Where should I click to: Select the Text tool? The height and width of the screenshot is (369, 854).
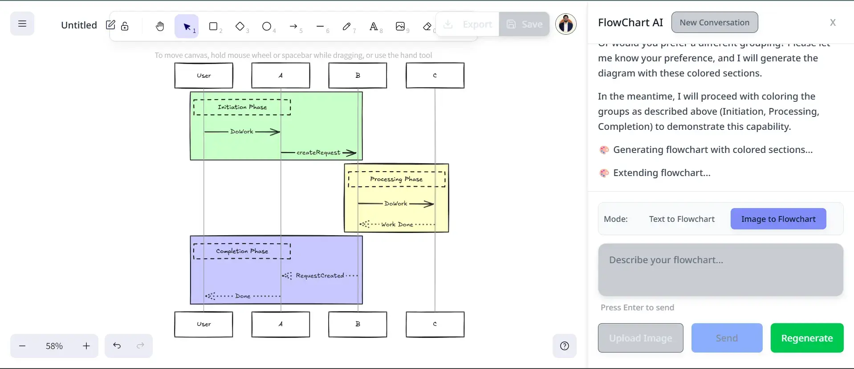(374, 27)
